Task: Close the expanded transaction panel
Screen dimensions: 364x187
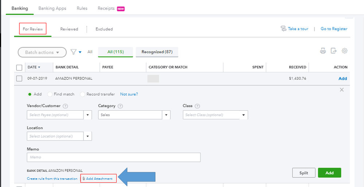Action: [342, 90]
